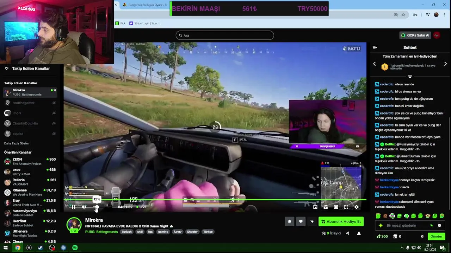
Task: Toggle theater mode in video player
Action: click(x=336, y=207)
